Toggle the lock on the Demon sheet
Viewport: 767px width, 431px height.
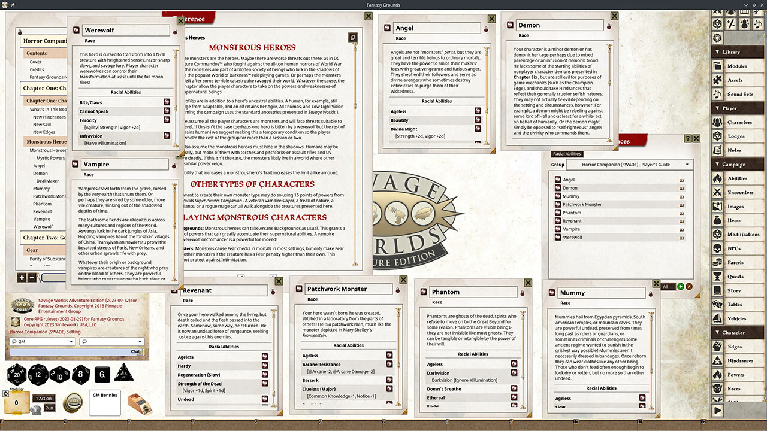click(x=608, y=26)
